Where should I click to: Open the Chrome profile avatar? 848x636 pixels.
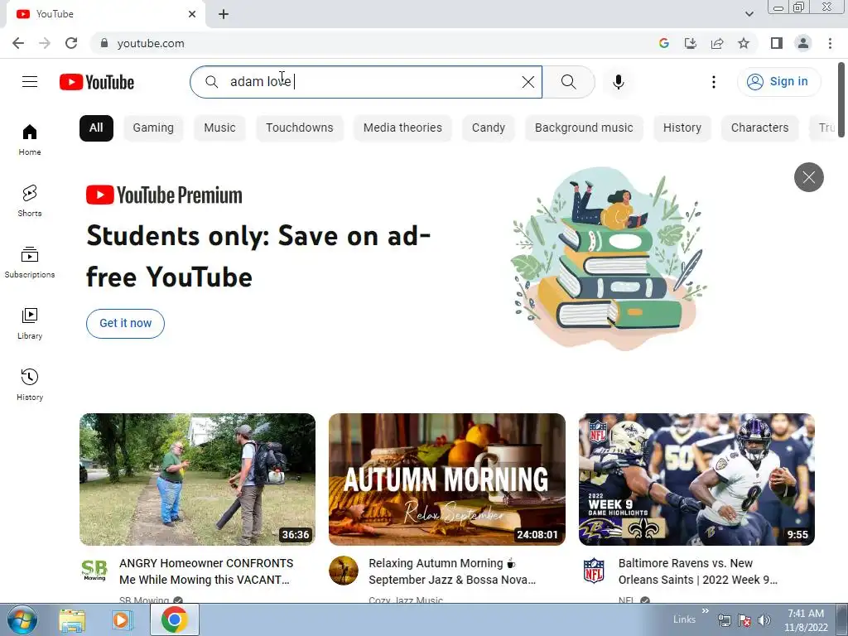click(x=803, y=43)
